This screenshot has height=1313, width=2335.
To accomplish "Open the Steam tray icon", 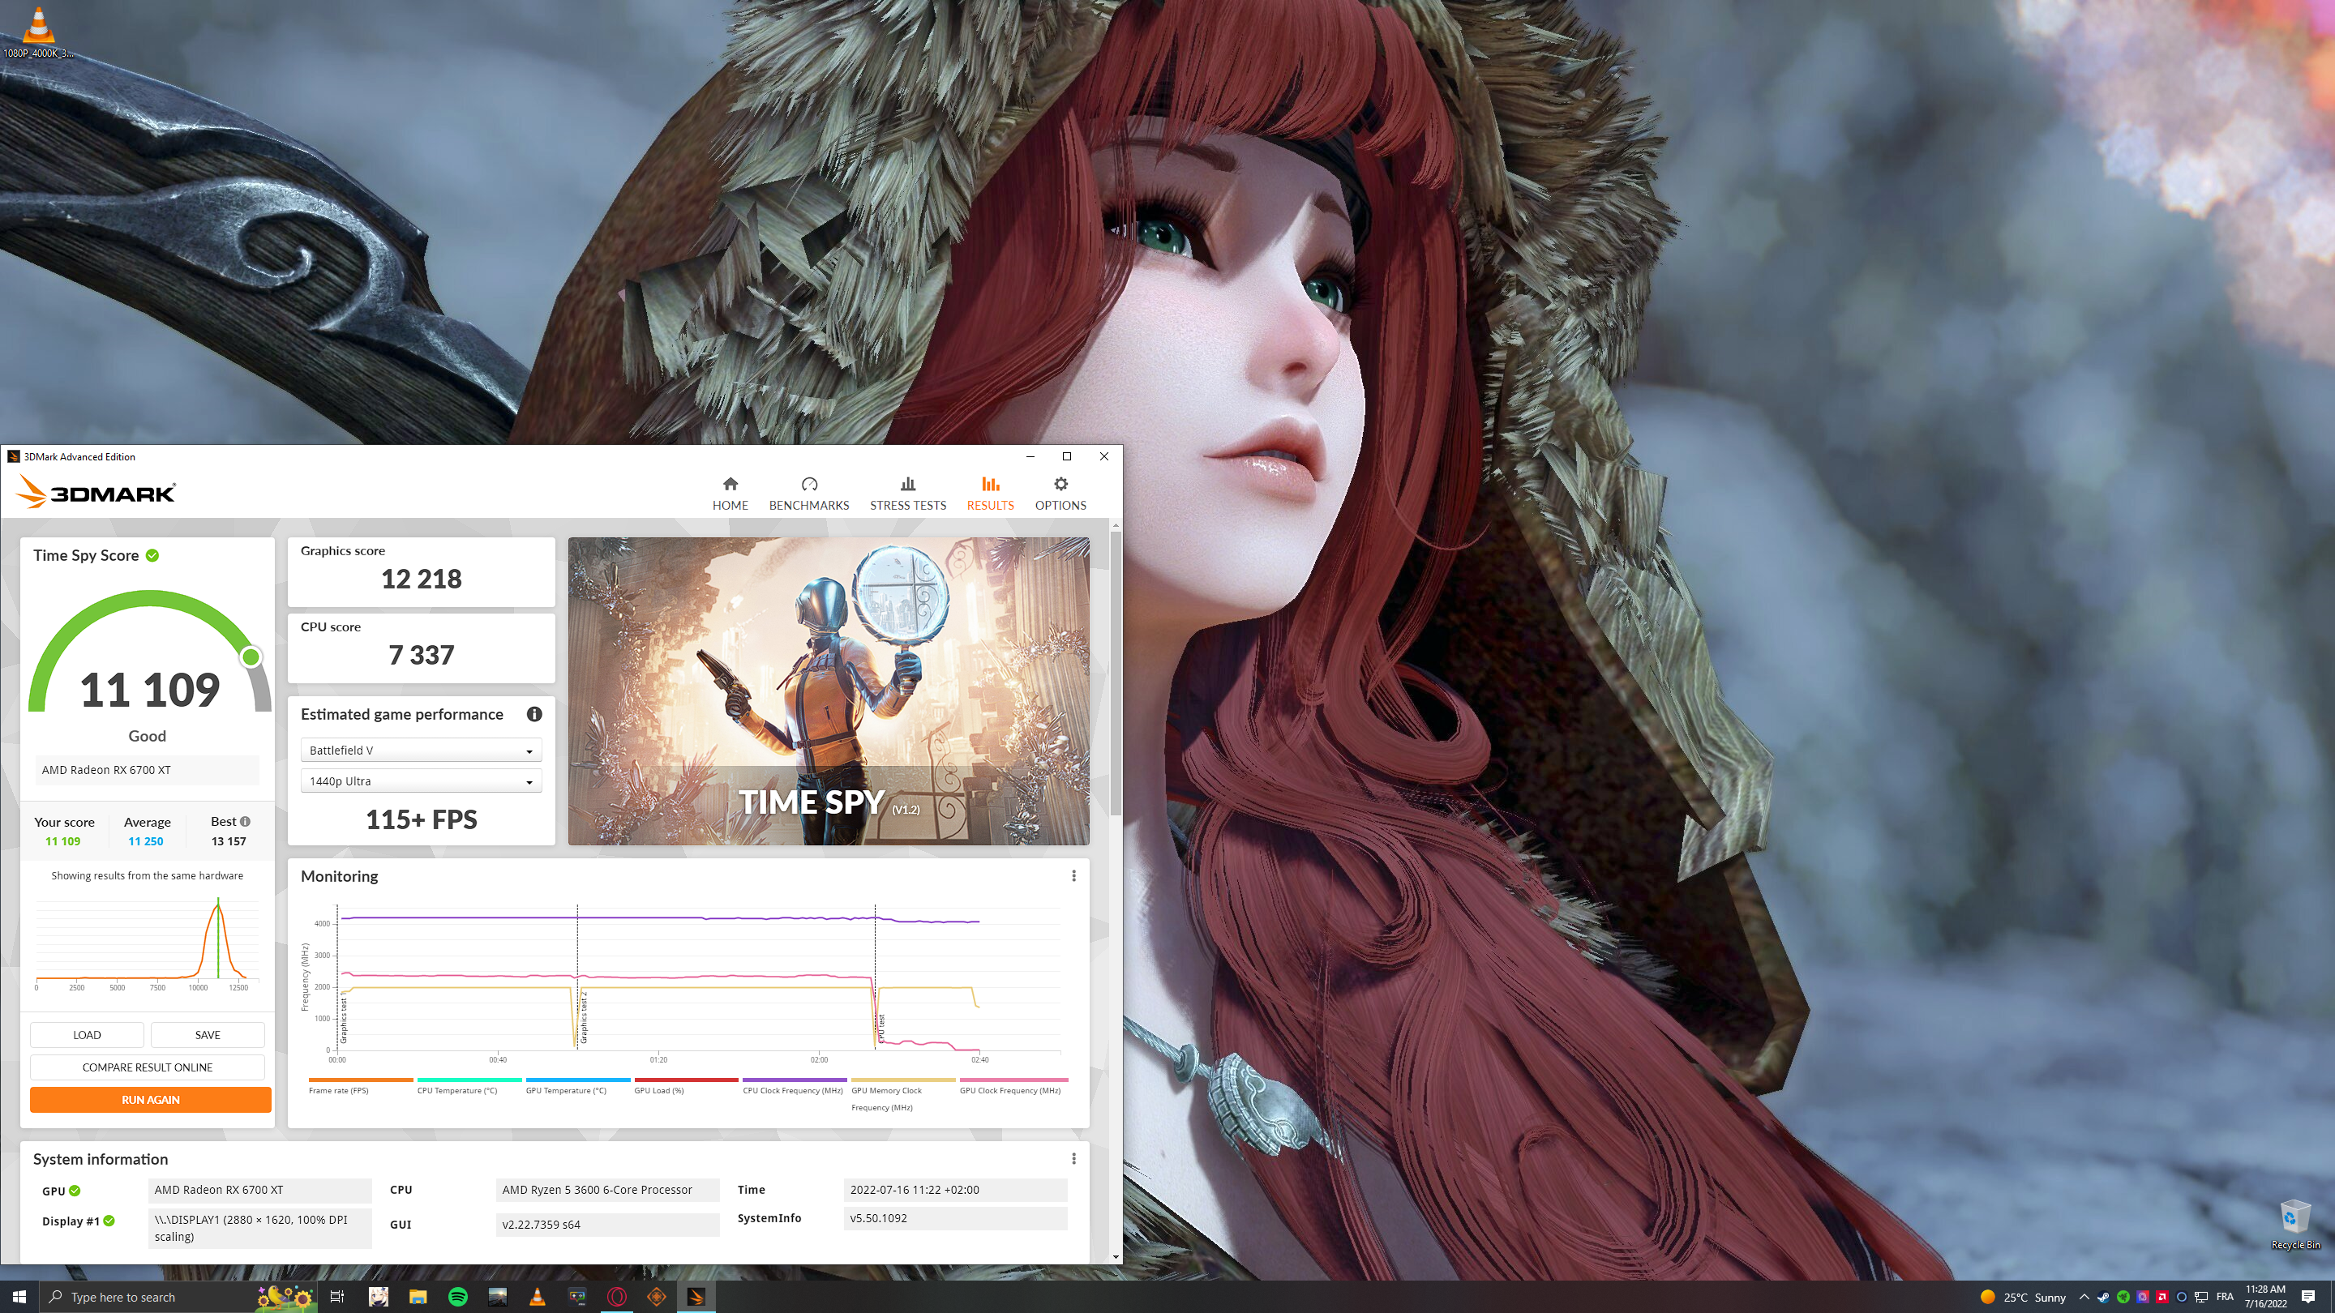I will pos(2103,1297).
